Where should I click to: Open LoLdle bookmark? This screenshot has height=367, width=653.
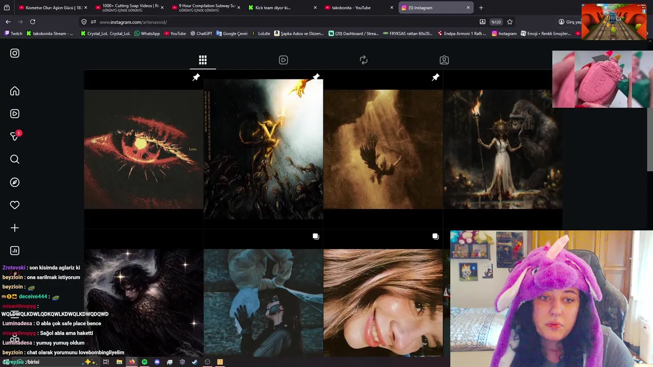[261, 34]
